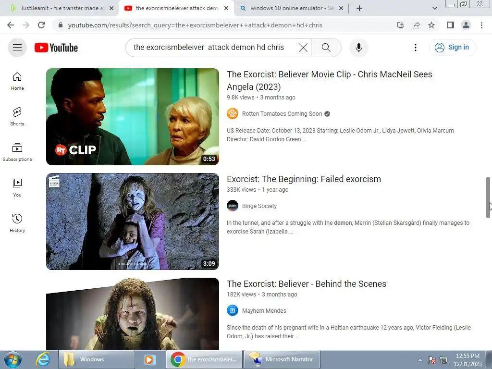Reload the page

point(41,25)
